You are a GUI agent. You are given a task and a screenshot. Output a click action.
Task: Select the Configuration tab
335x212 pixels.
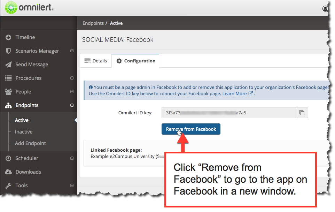pyautogui.click(x=135, y=61)
